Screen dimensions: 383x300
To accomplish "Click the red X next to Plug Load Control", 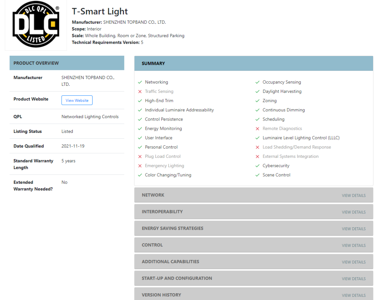I will [140, 156].
